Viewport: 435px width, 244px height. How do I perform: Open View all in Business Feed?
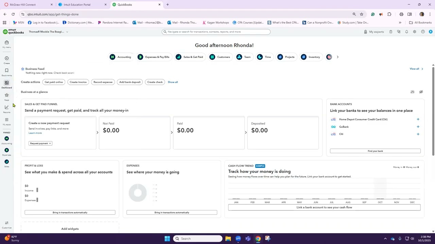416,69
